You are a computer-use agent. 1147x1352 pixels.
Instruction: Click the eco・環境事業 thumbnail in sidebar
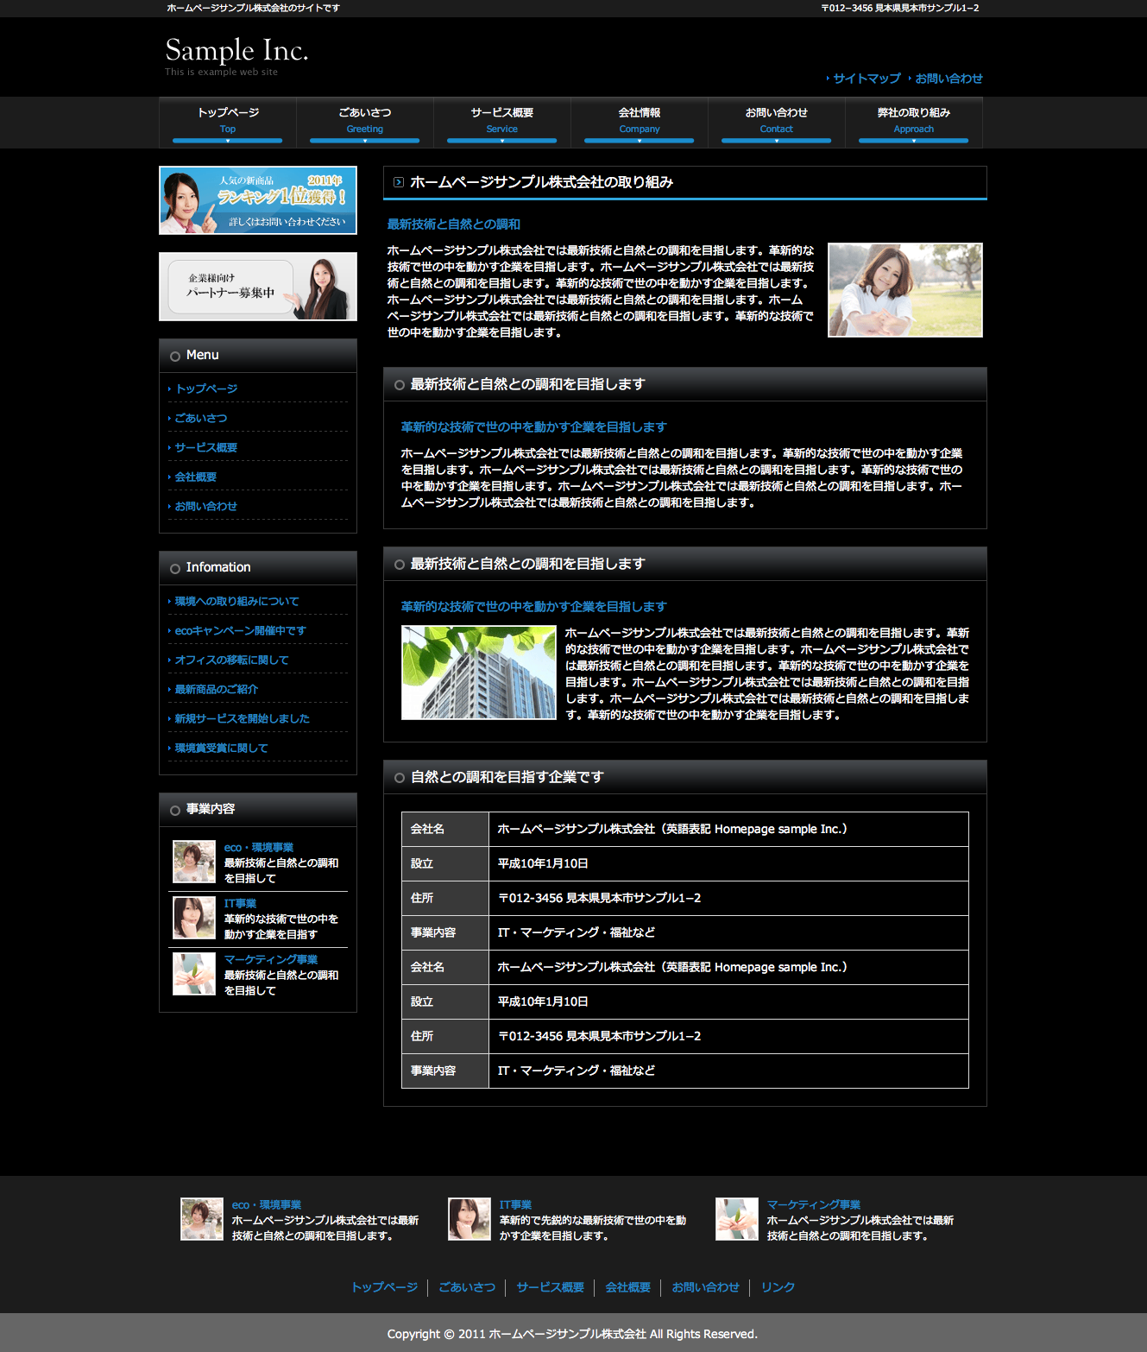click(194, 862)
